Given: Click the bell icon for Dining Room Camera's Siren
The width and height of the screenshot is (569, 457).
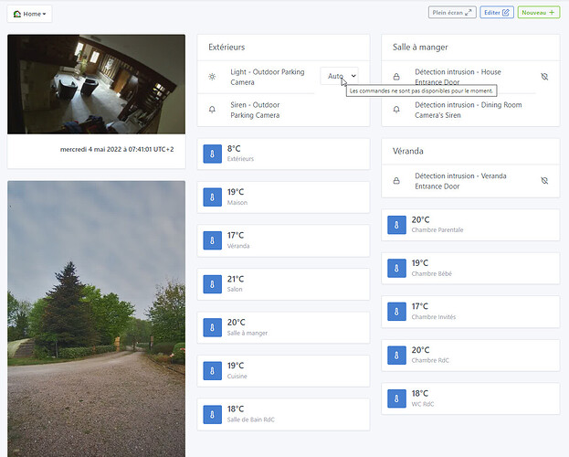Looking at the screenshot, I should pyautogui.click(x=396, y=110).
